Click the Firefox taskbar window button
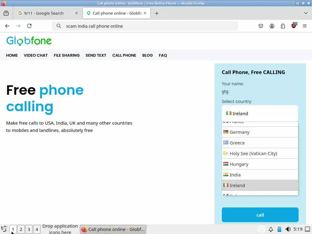 pyautogui.click(x=113, y=229)
